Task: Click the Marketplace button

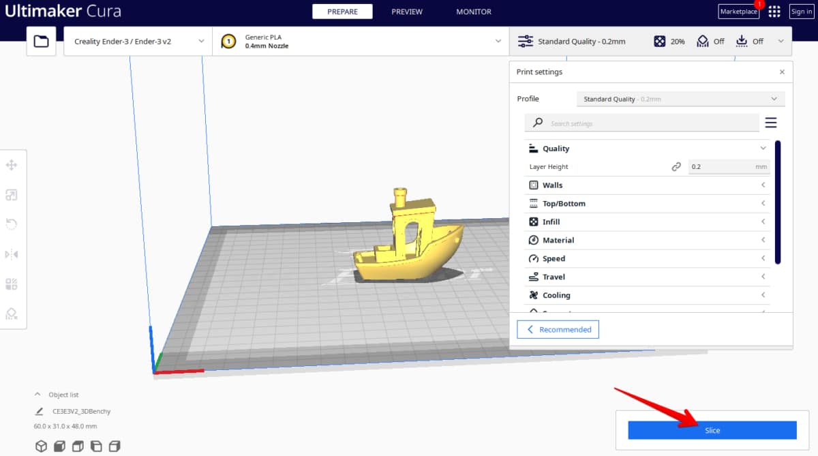Action: click(738, 12)
